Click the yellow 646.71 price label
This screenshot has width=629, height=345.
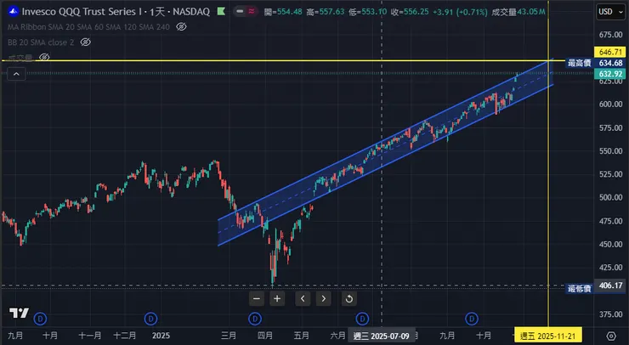609,52
